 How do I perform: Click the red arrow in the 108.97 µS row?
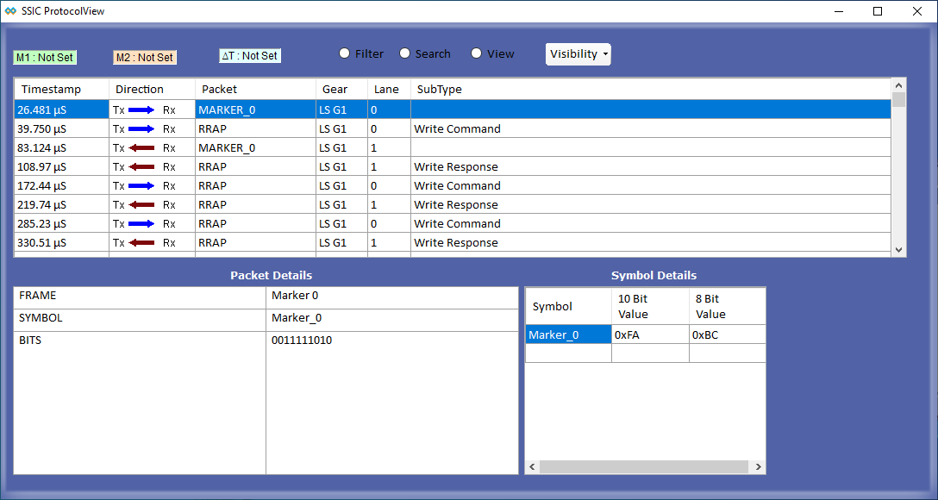(141, 167)
